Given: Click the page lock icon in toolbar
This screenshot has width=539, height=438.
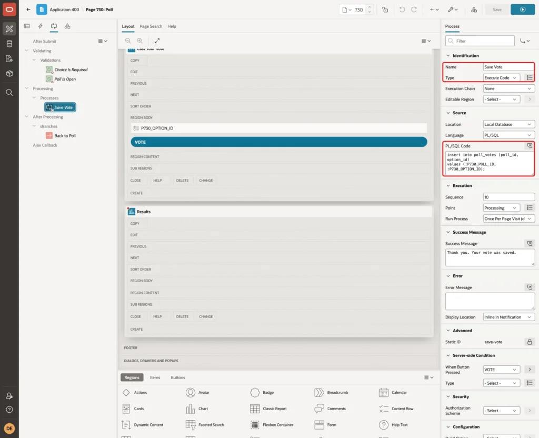Looking at the screenshot, I should pos(385,9).
